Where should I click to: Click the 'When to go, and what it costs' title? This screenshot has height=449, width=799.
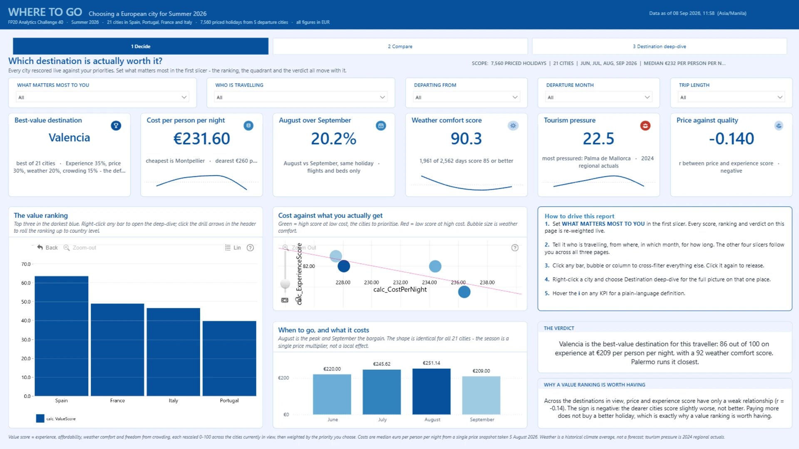tap(324, 330)
